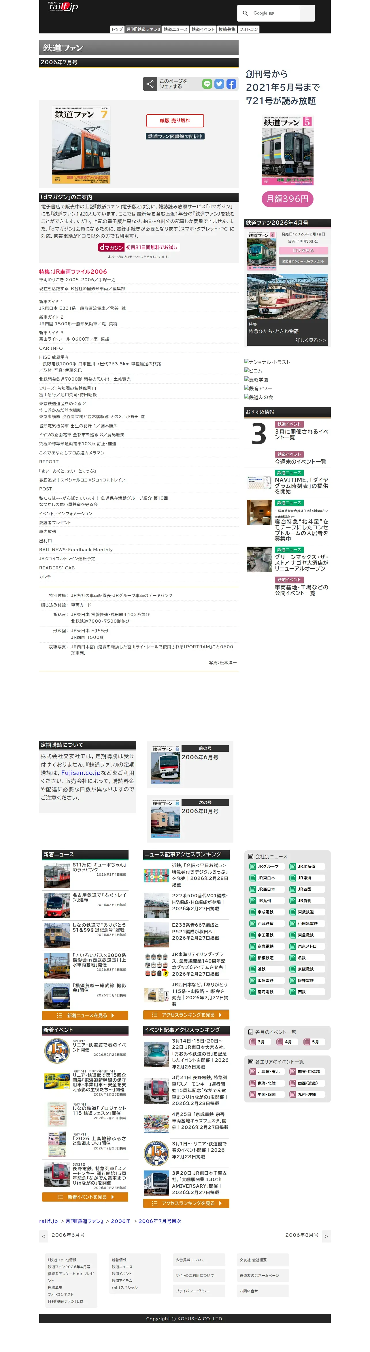This screenshot has height=1352, width=370.
Task: Open トップ navigation tab
Action: pyautogui.click(x=117, y=29)
